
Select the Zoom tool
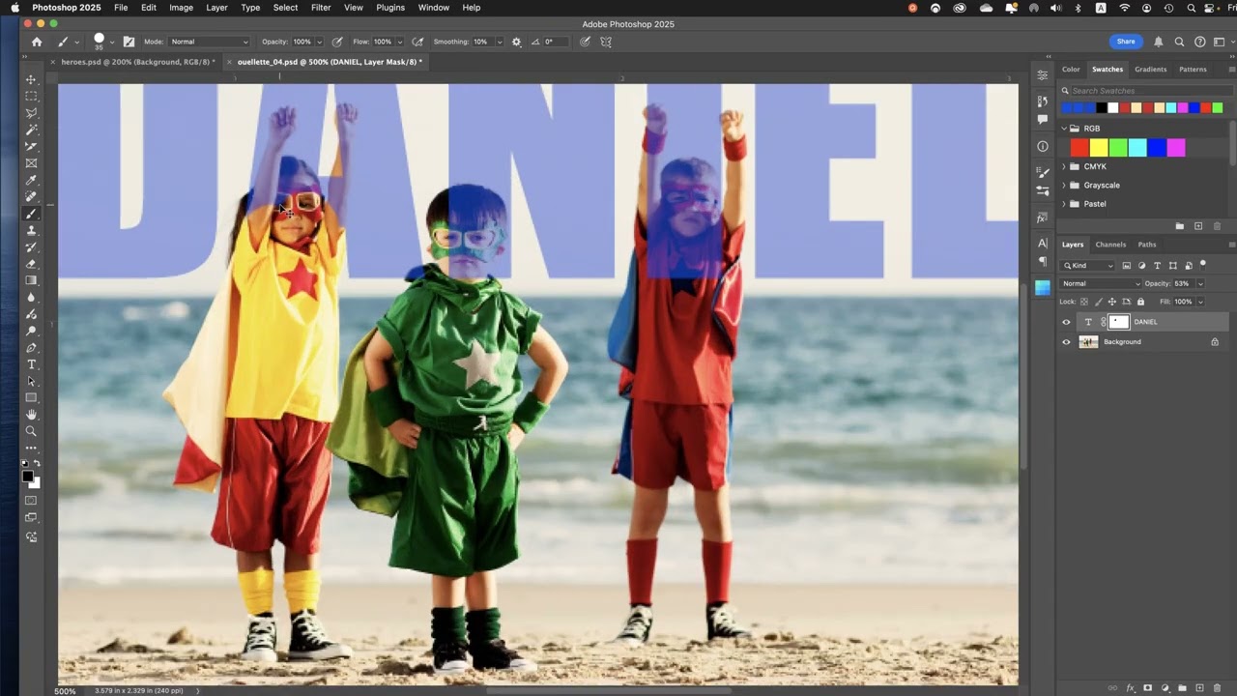pos(31,431)
